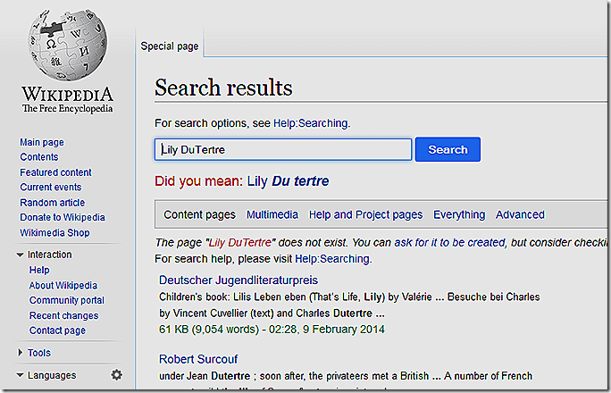Screen dimensions: 611x393
Task: Click the '61 KB (9,054 words)' result info
Action: [x=209, y=330]
